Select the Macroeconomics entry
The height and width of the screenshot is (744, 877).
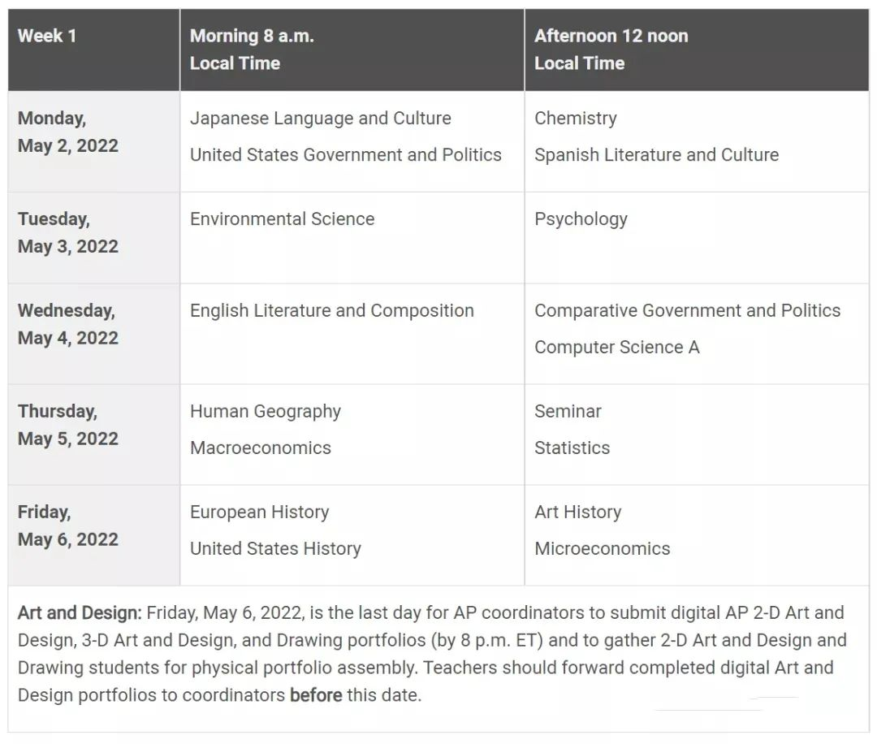261,448
